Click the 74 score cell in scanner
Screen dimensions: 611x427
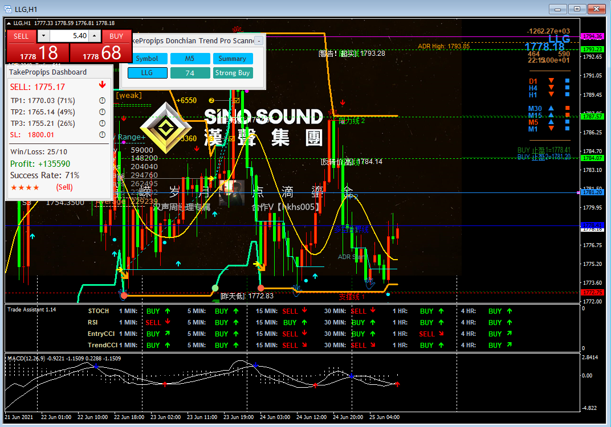pyautogui.click(x=190, y=73)
